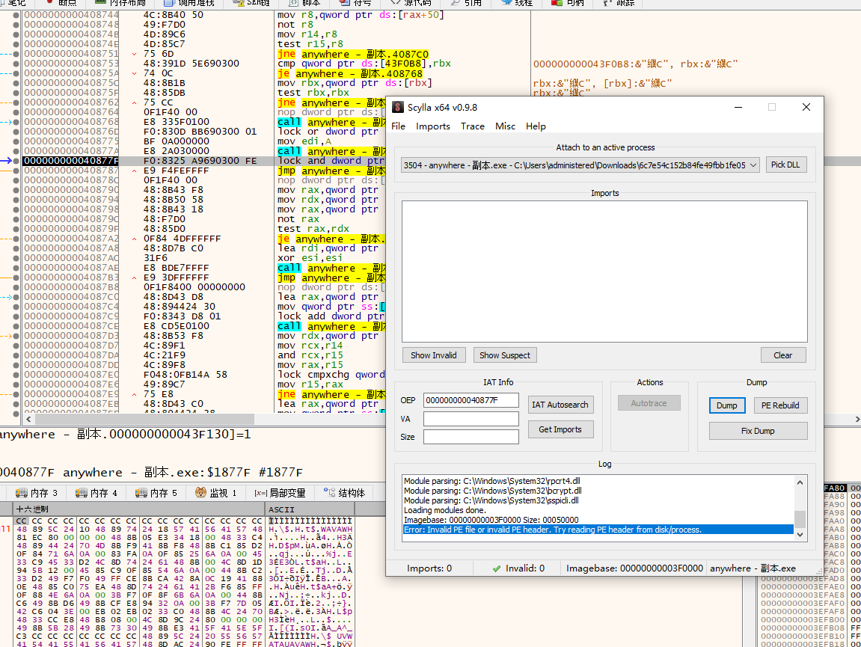Open the Trace menu

pos(472,126)
